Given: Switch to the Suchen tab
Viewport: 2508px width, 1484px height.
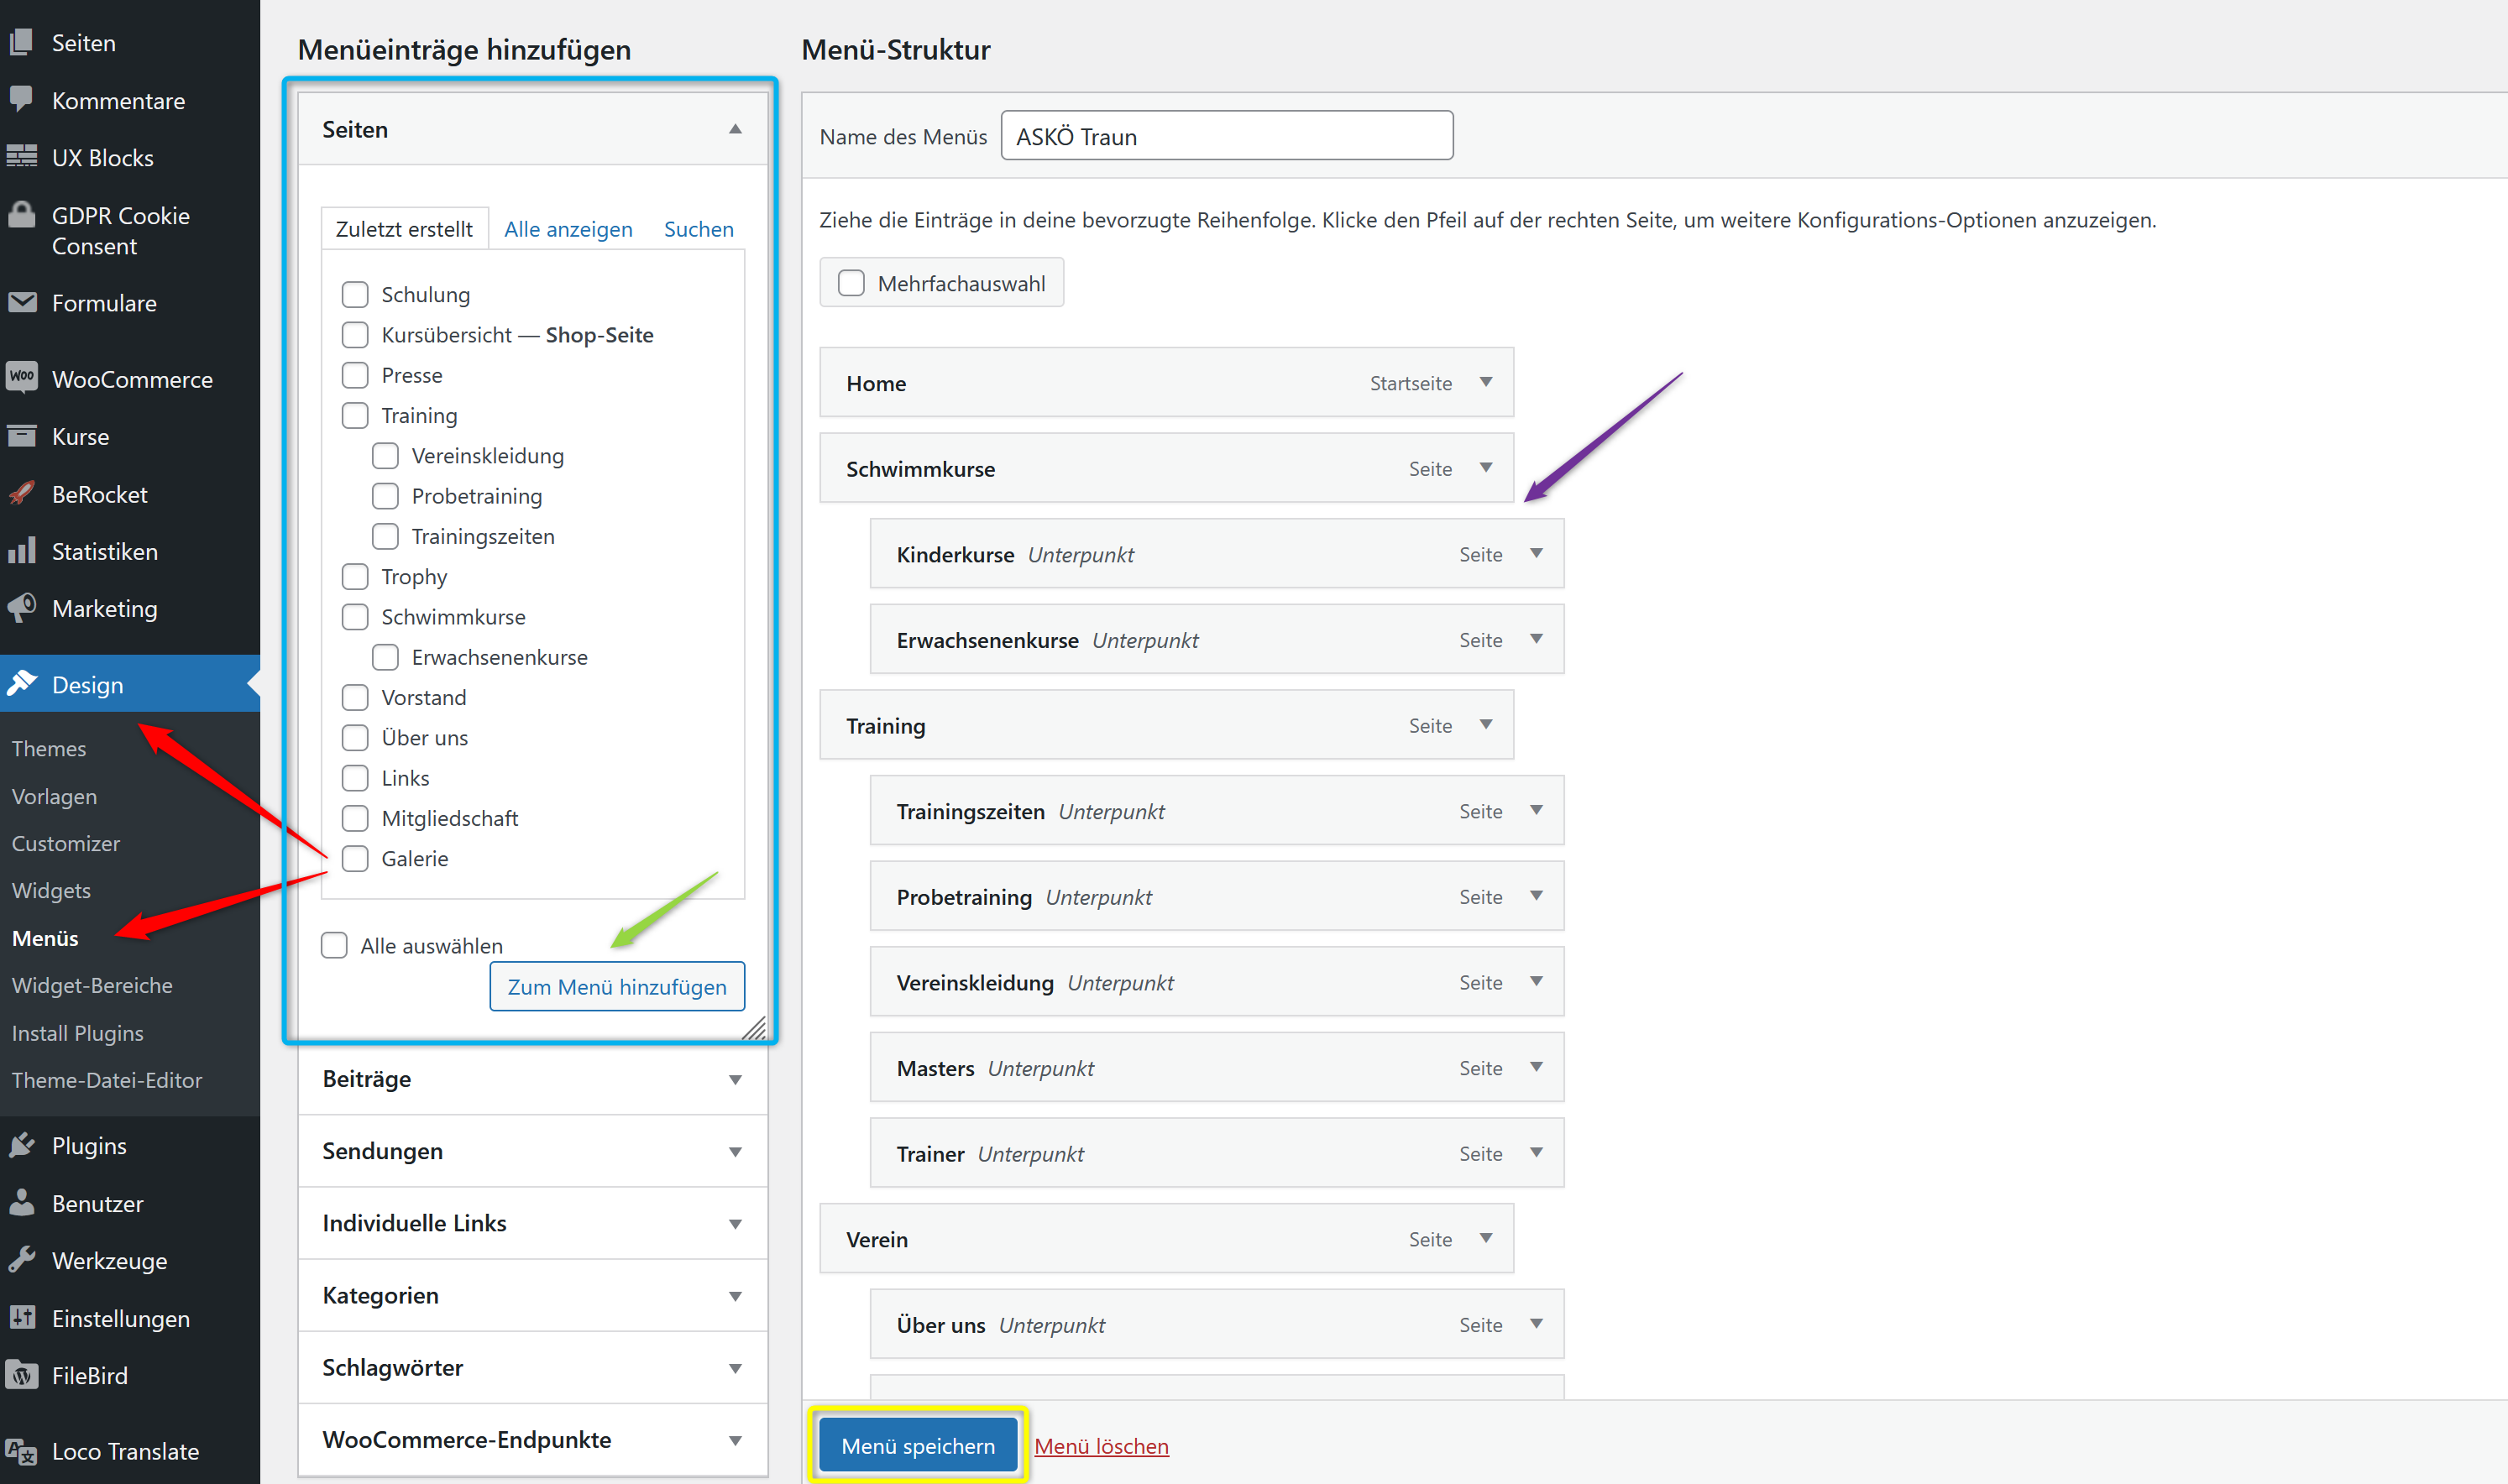Looking at the screenshot, I should coord(699,229).
